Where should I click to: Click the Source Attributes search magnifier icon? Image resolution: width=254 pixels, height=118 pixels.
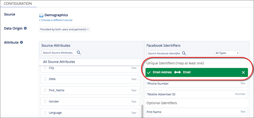(x=79, y=53)
